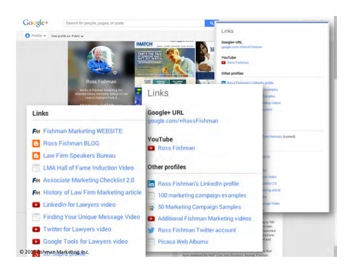Click Blogger icon beside Ross Fishman BLOG
The height and width of the screenshot is (273, 353).
coord(36,143)
